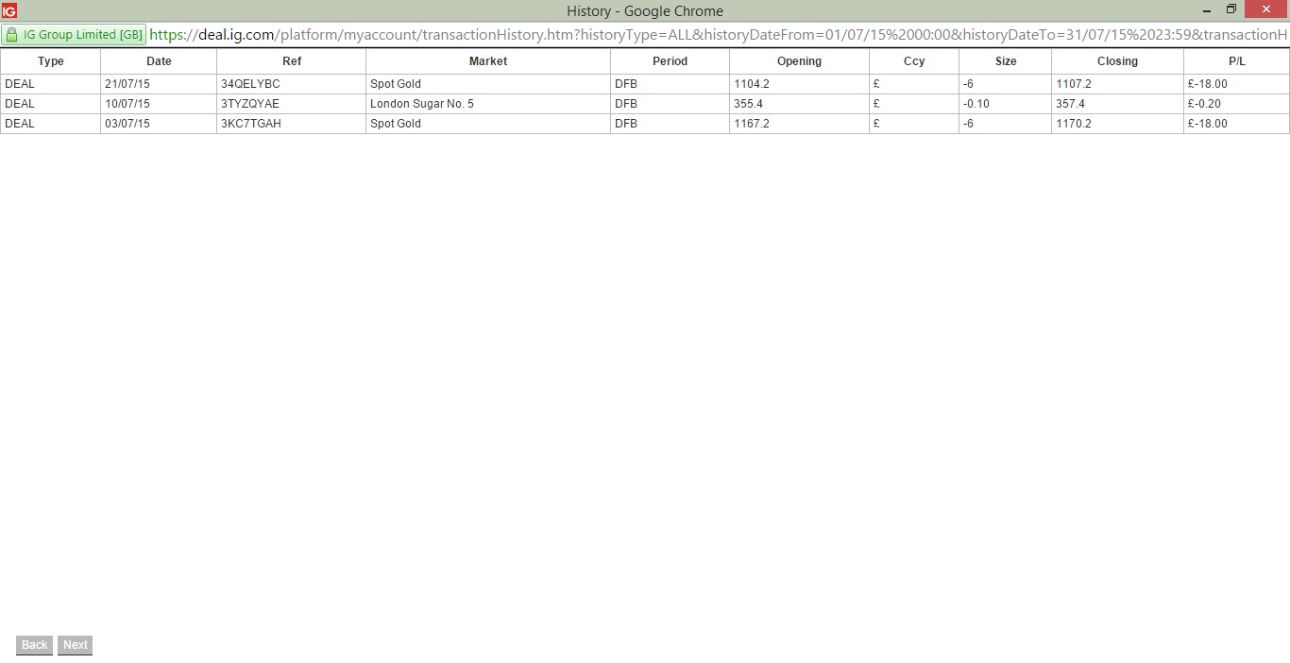Viewport: 1290px width, 663px height.
Task: Close the History Chrome window
Action: pos(1266,9)
